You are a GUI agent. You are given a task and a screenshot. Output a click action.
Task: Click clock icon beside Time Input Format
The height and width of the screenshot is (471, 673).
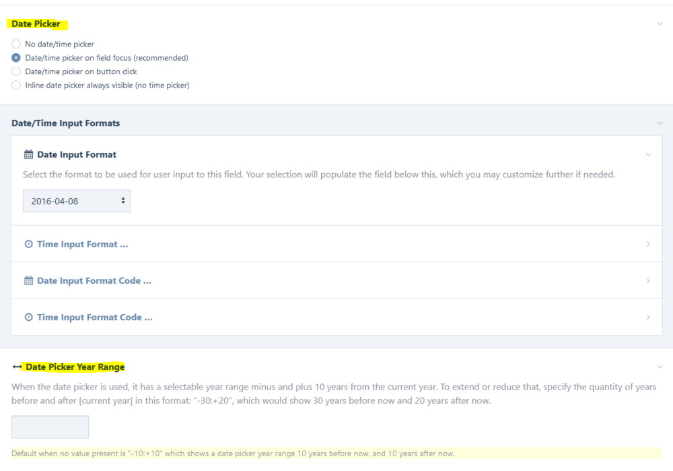tap(28, 244)
